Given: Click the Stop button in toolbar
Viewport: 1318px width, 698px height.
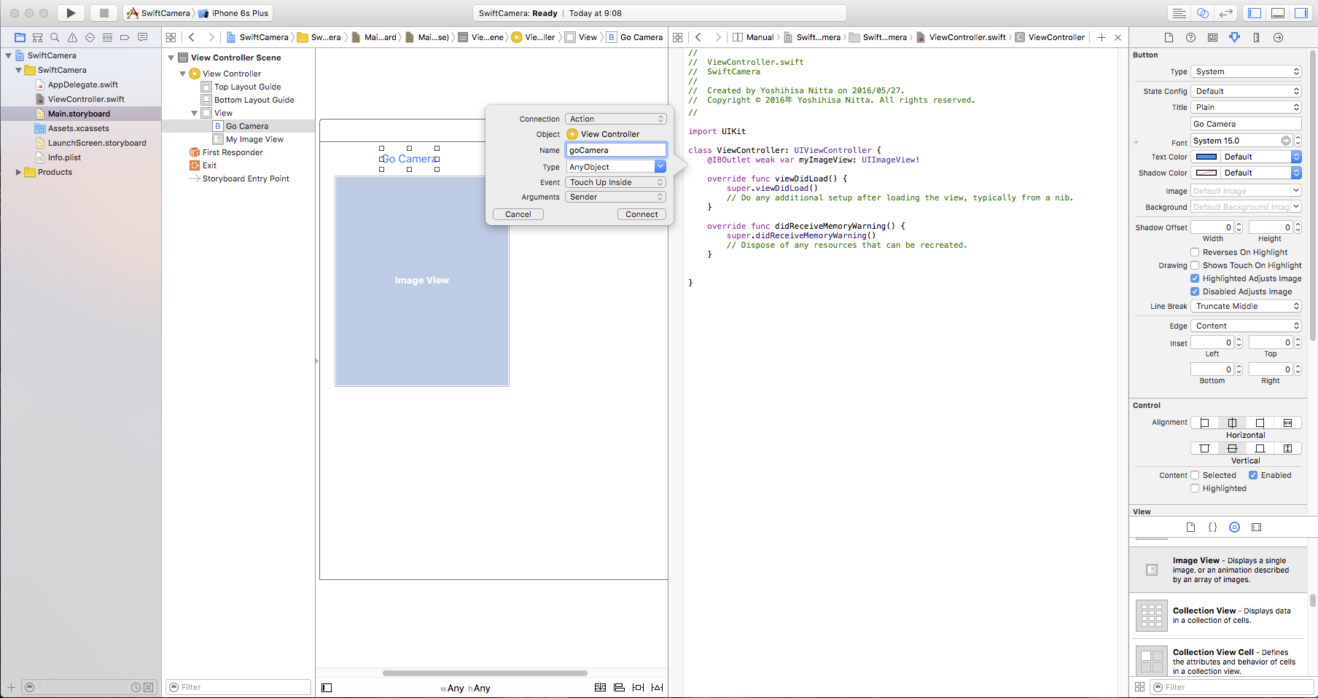Looking at the screenshot, I should pyautogui.click(x=104, y=13).
